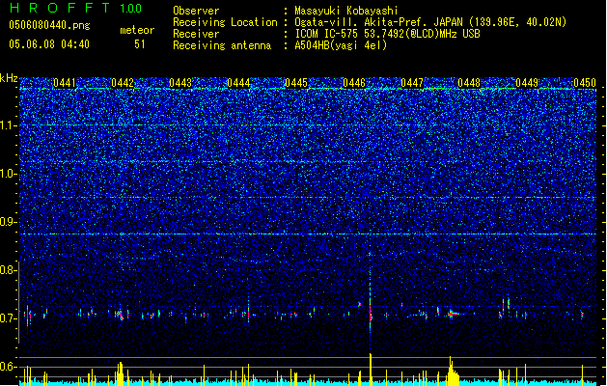Click the 1.0 kHz axis label
This screenshot has width=607, height=386.
click(8, 174)
